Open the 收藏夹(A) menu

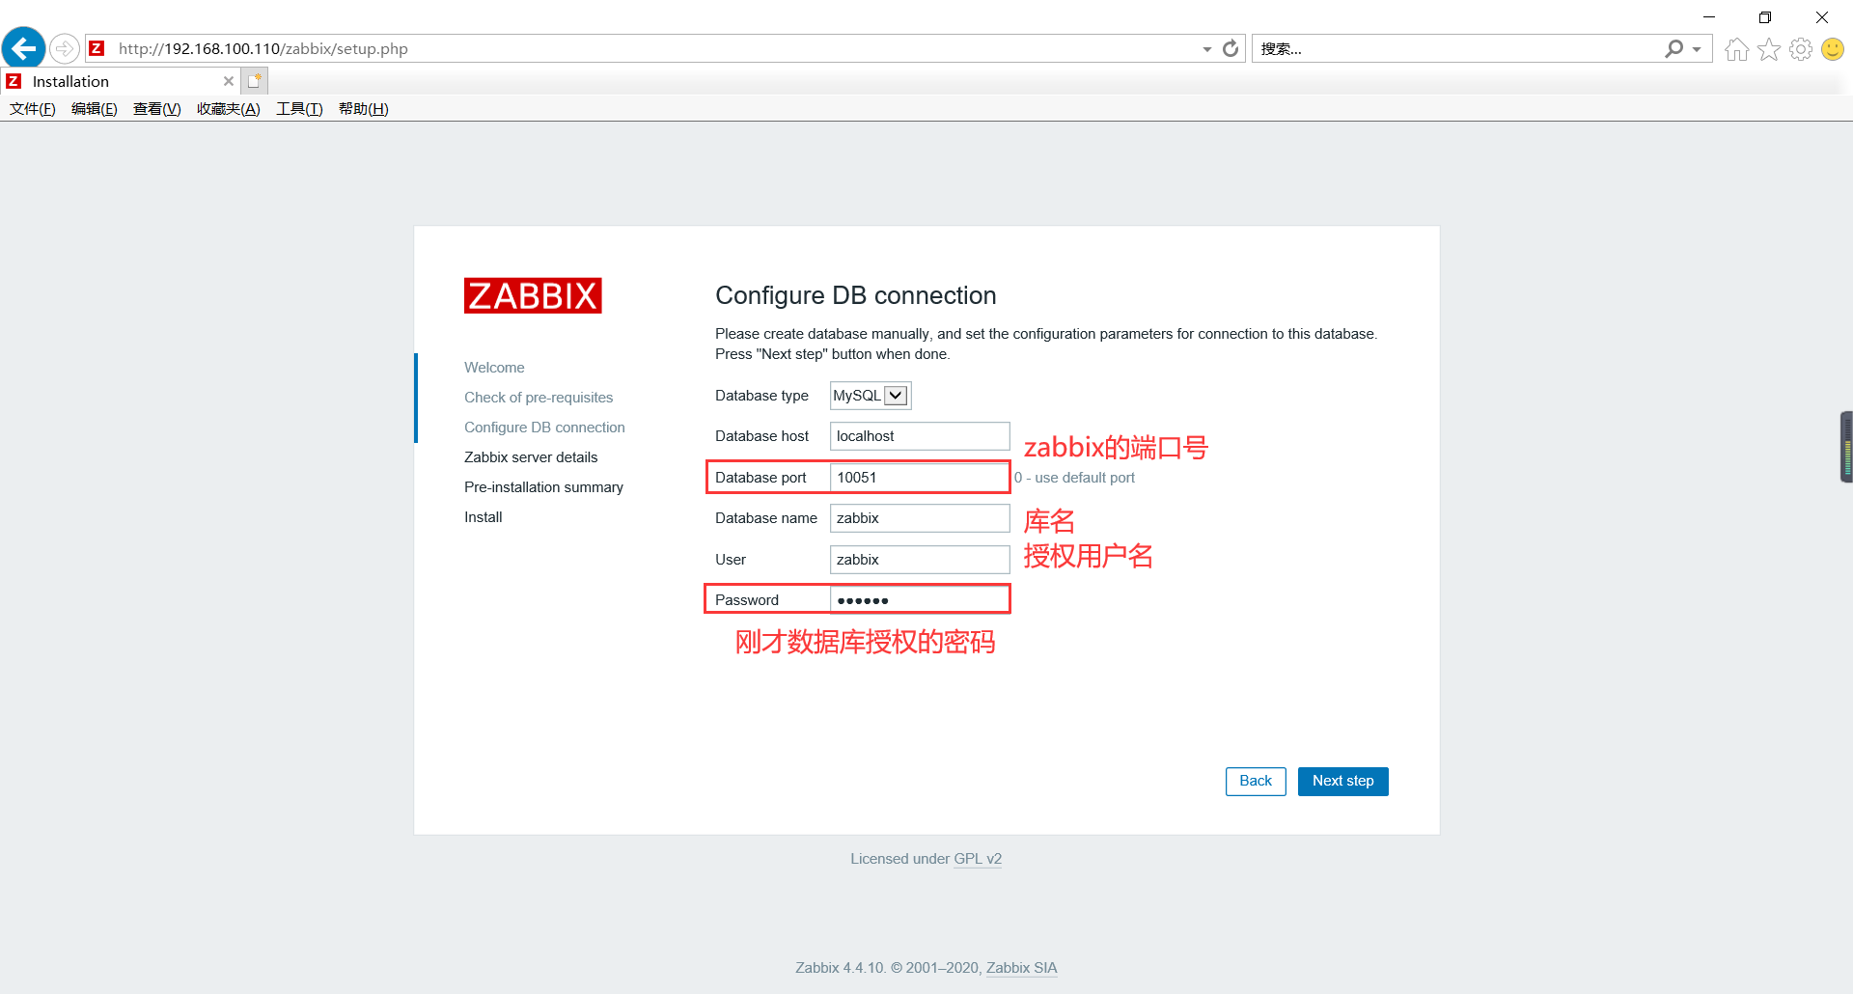229,109
